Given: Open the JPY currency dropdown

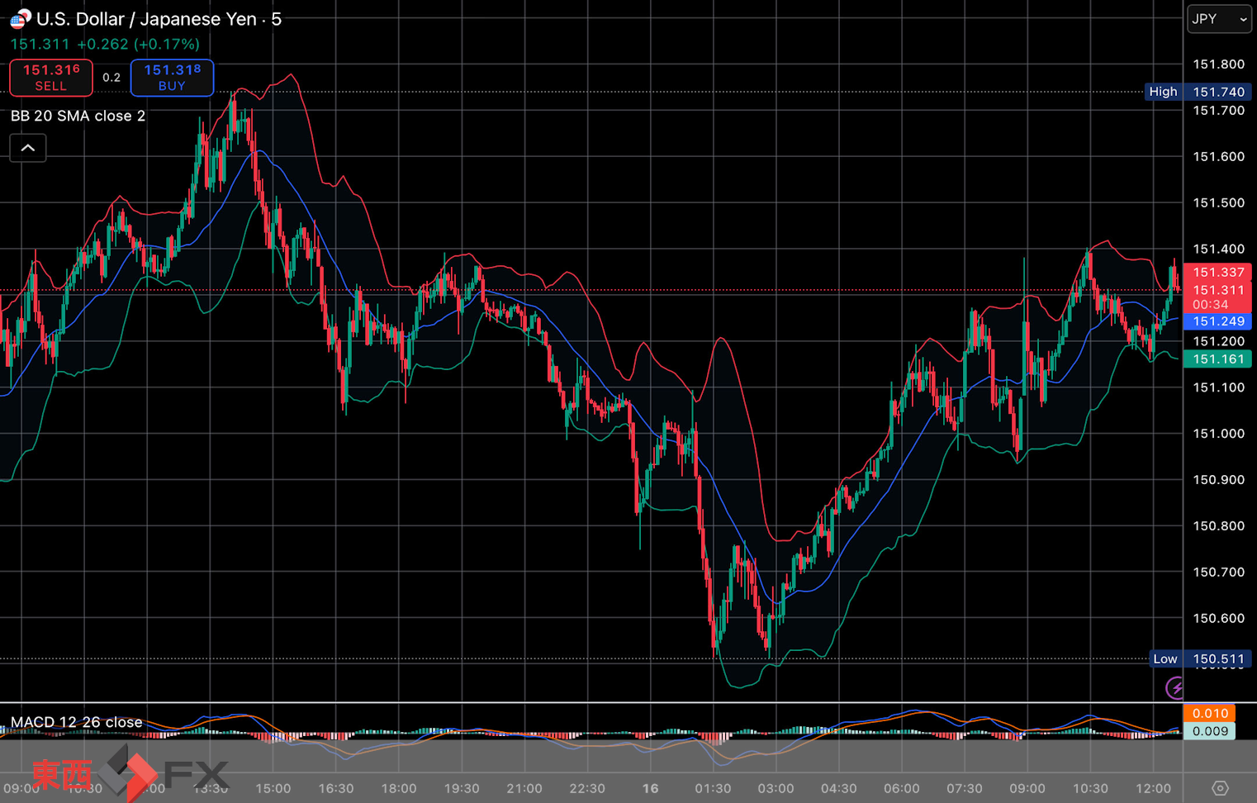Looking at the screenshot, I should (x=1218, y=19).
